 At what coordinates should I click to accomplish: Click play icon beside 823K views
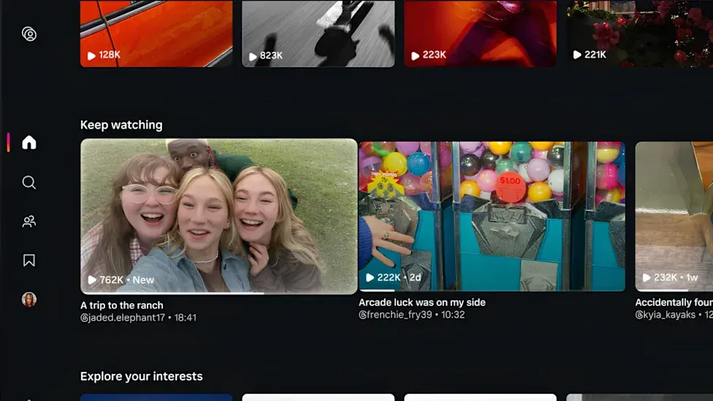[x=253, y=56]
